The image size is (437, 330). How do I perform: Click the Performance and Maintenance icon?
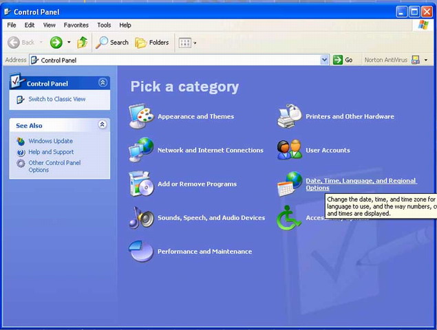[141, 251]
